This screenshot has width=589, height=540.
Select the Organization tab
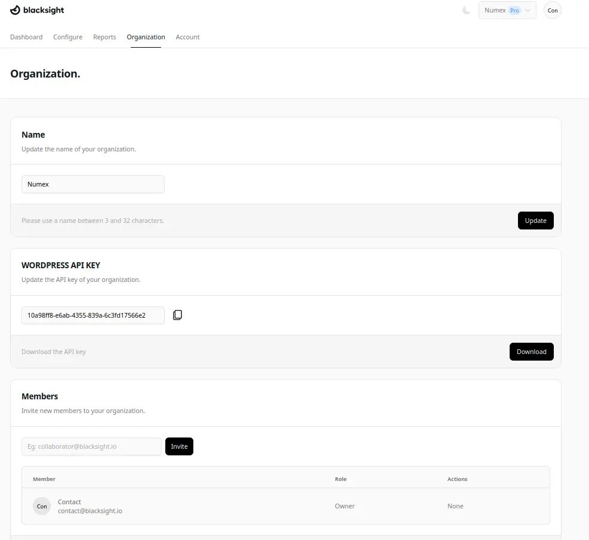pyautogui.click(x=146, y=37)
